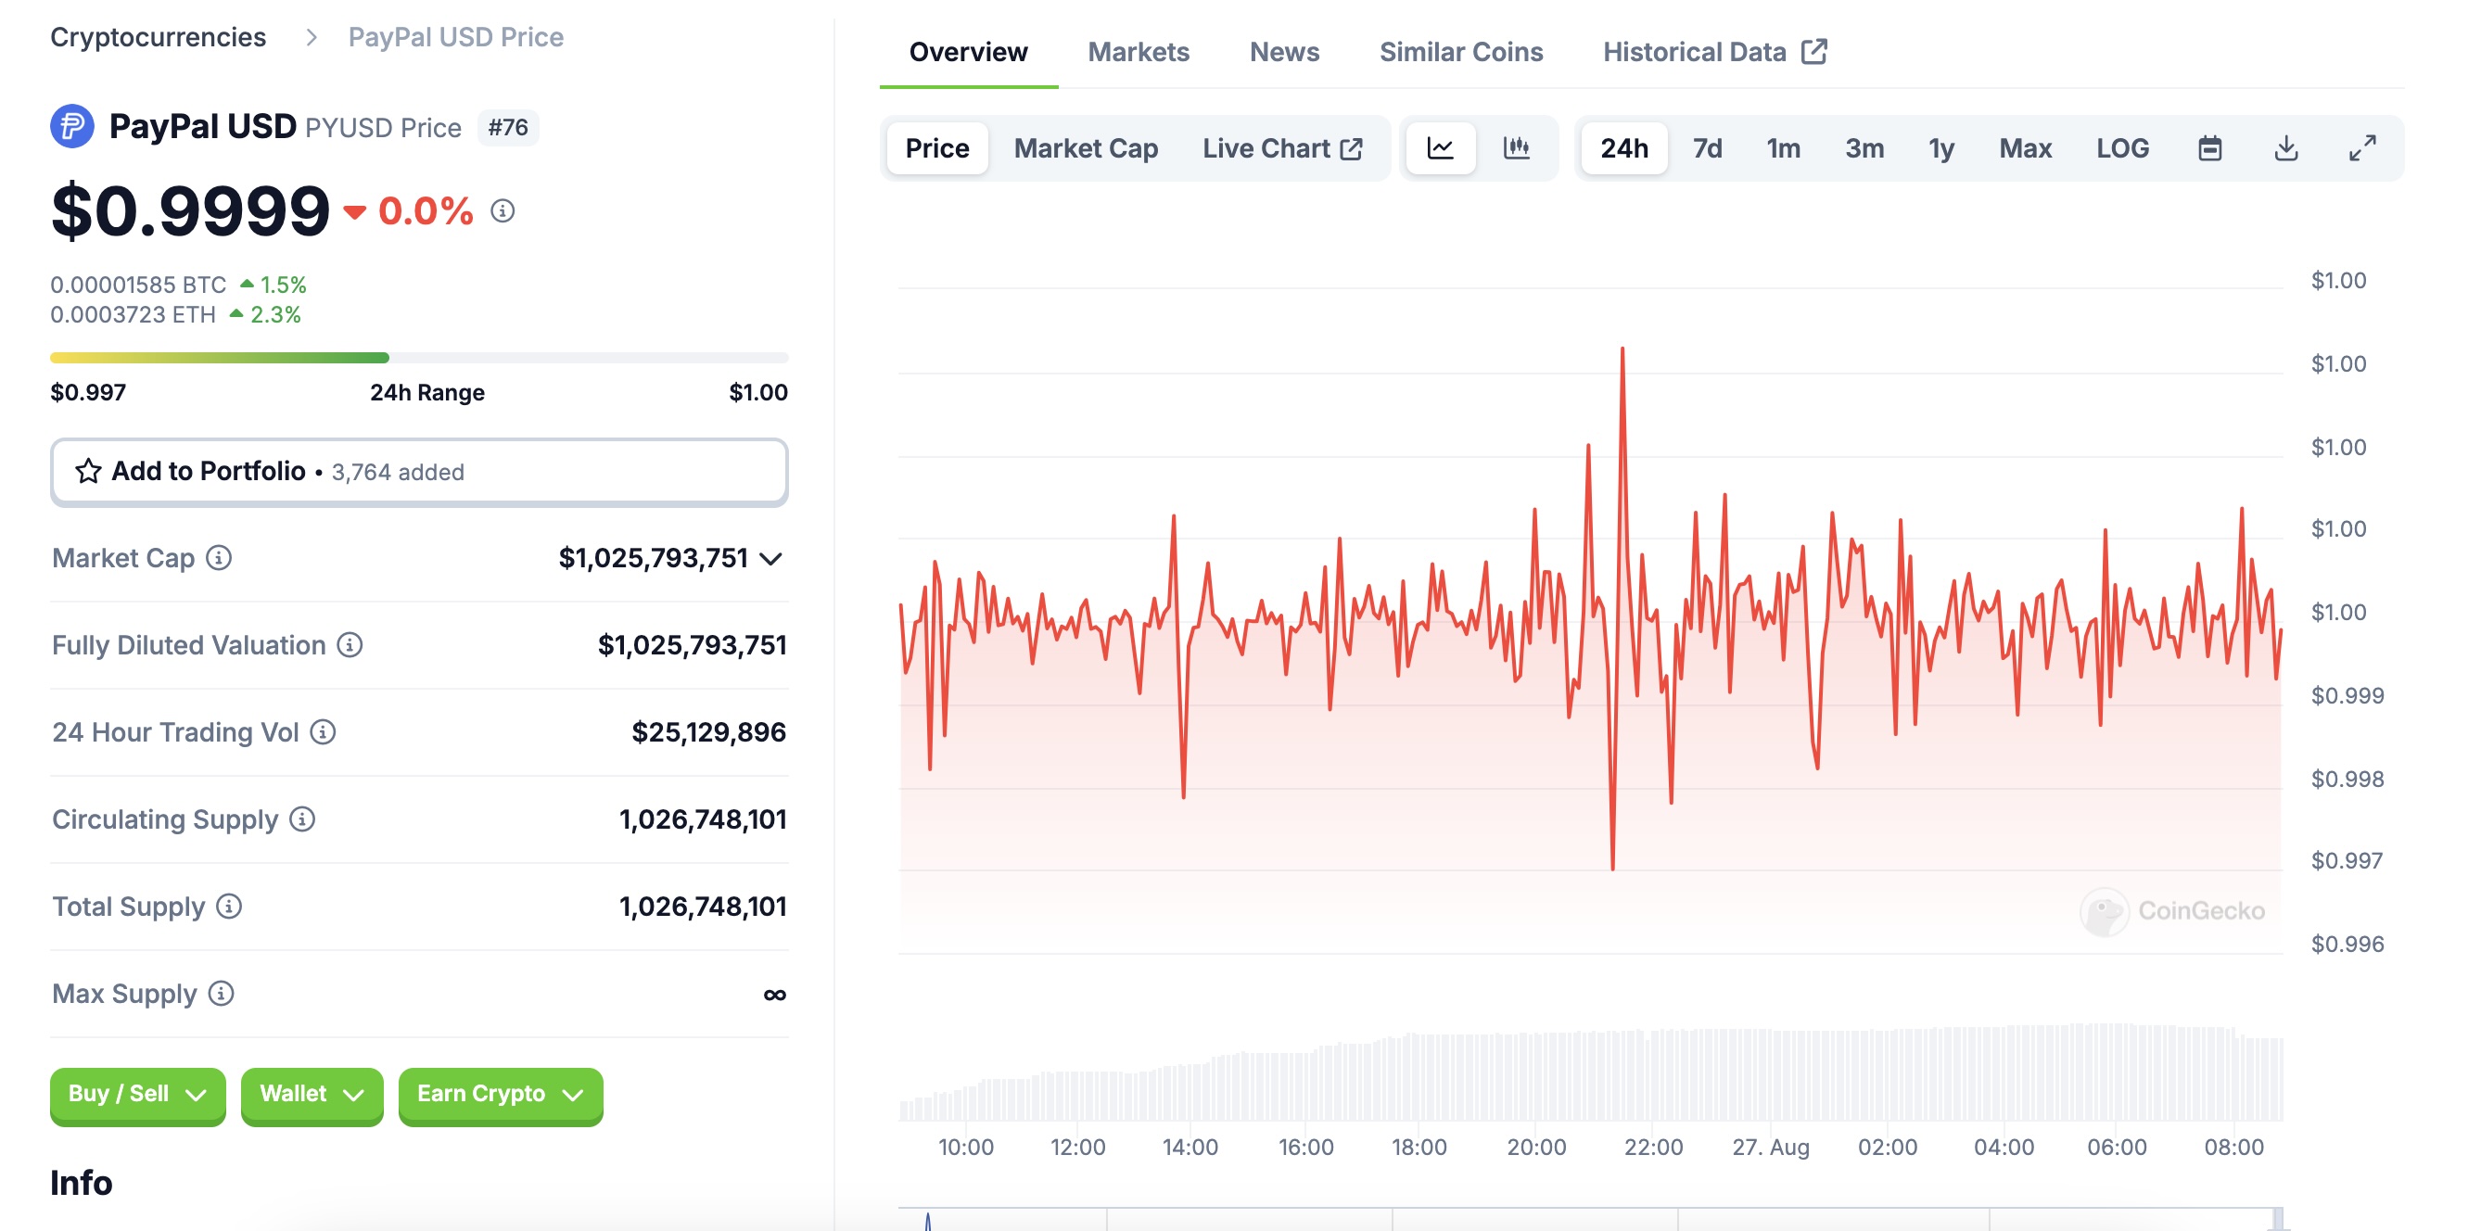Image resolution: width=2481 pixels, height=1231 pixels.
Task: Click 0.00001585 BTC price text
Action: 138,286
